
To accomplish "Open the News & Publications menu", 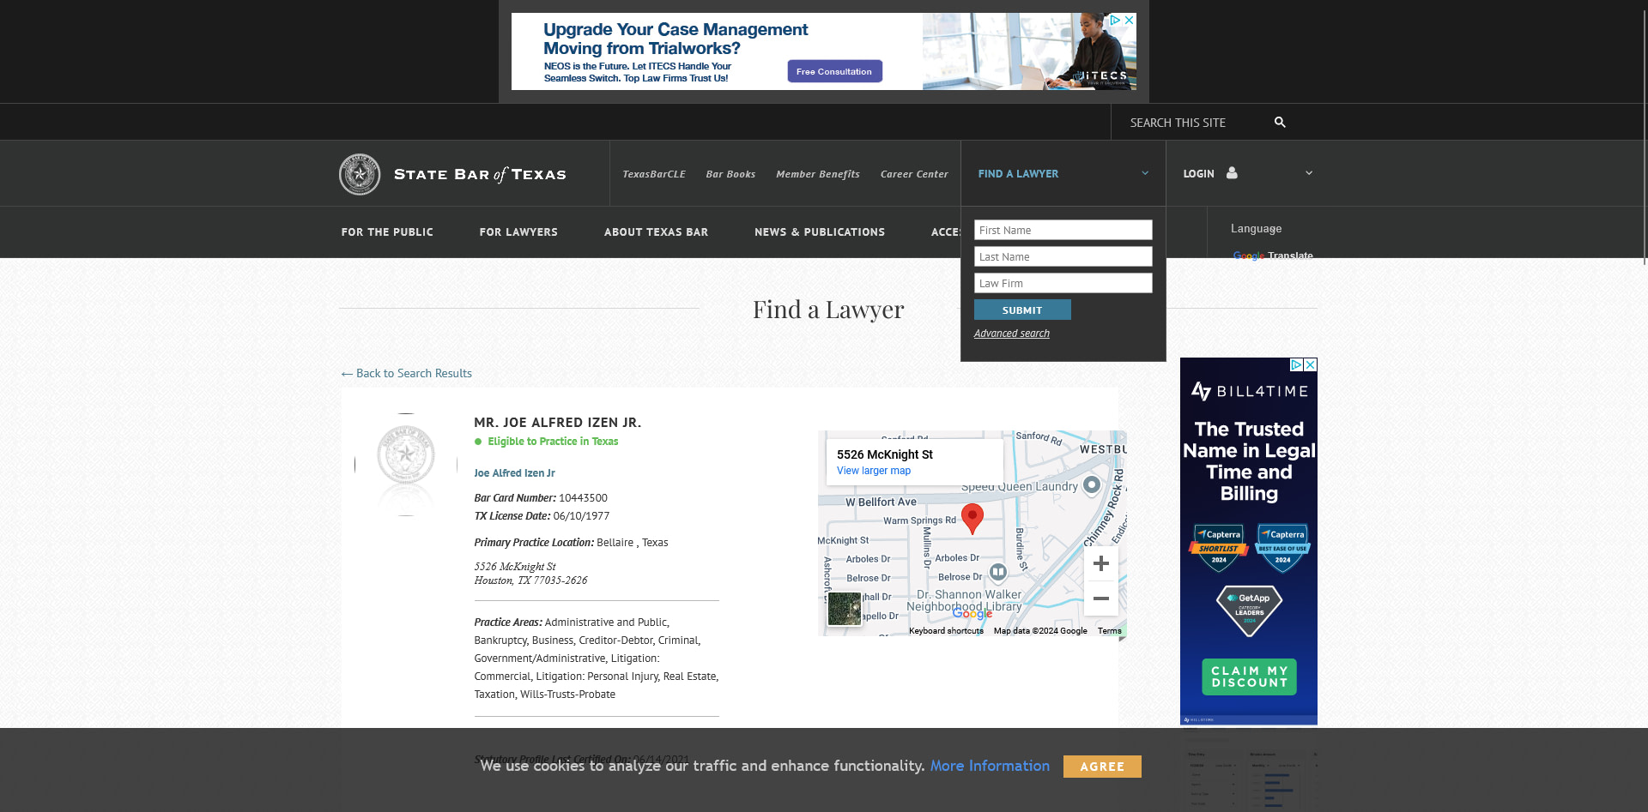I will [820, 232].
